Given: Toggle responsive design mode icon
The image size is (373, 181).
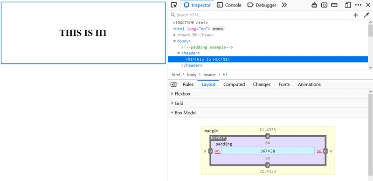Looking at the screenshot, I should pyautogui.click(x=348, y=5).
